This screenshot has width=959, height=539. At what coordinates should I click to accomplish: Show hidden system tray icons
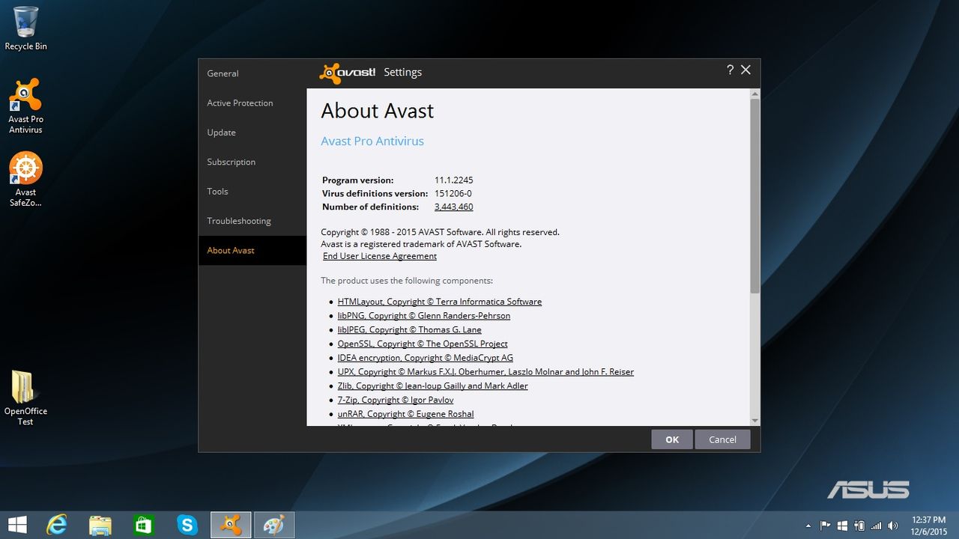pos(808,526)
